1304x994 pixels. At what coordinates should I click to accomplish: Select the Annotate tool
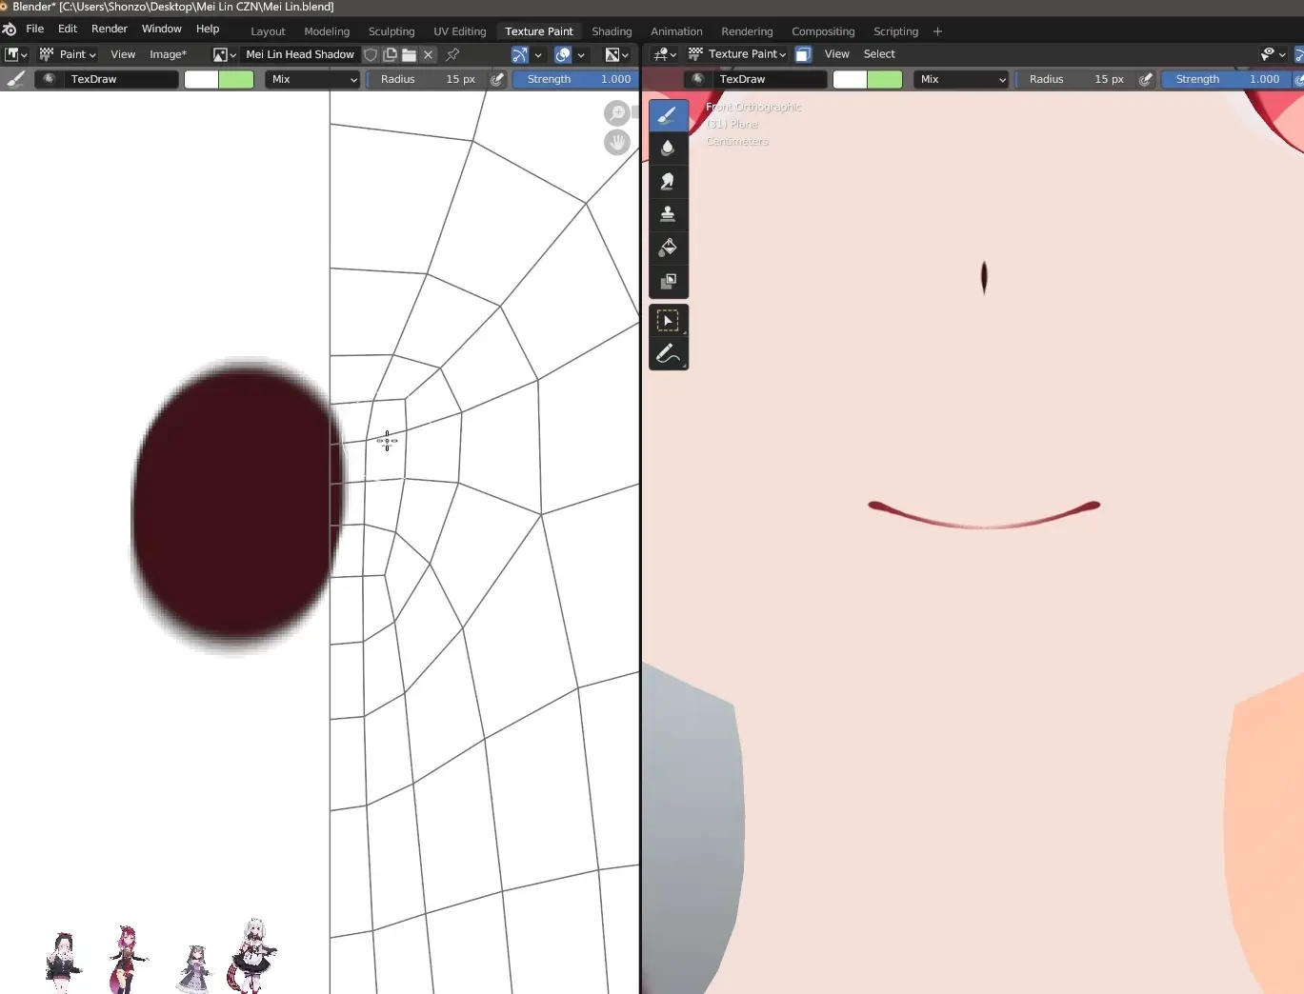(668, 354)
